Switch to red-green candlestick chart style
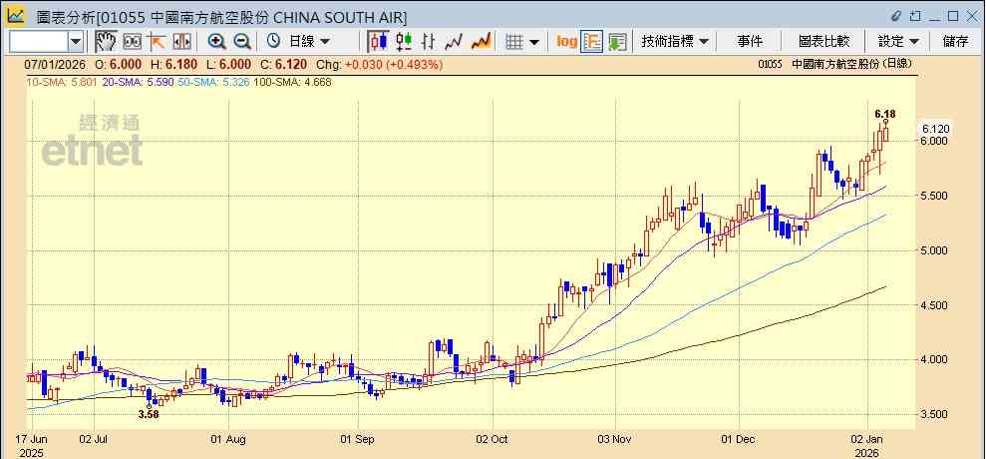This screenshot has width=986, height=459. (x=404, y=42)
